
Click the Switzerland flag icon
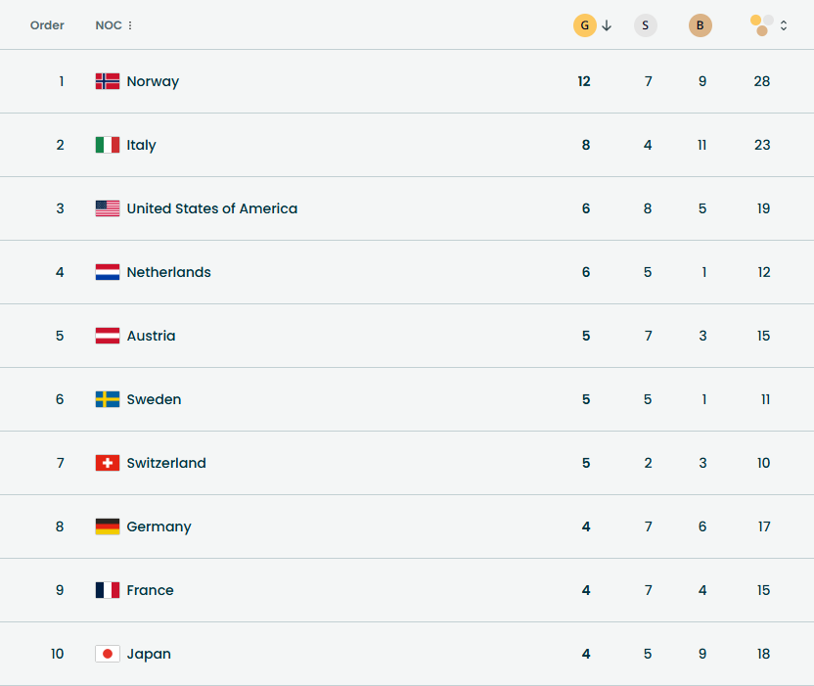pos(108,463)
